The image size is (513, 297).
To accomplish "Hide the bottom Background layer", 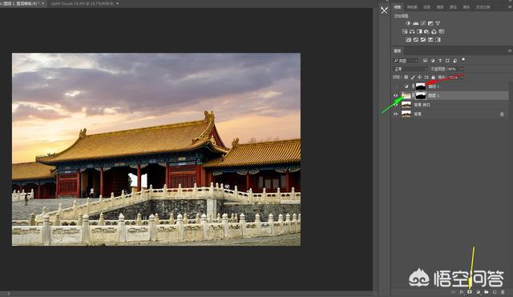I will point(395,114).
